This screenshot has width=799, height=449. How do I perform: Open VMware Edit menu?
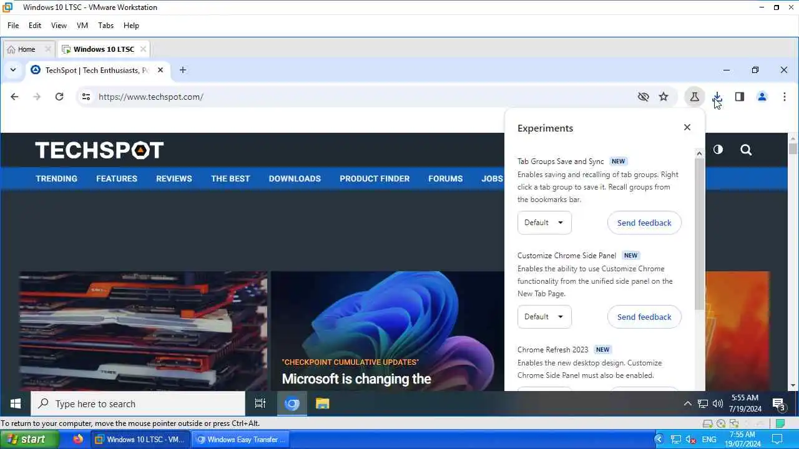pyautogui.click(x=35, y=26)
